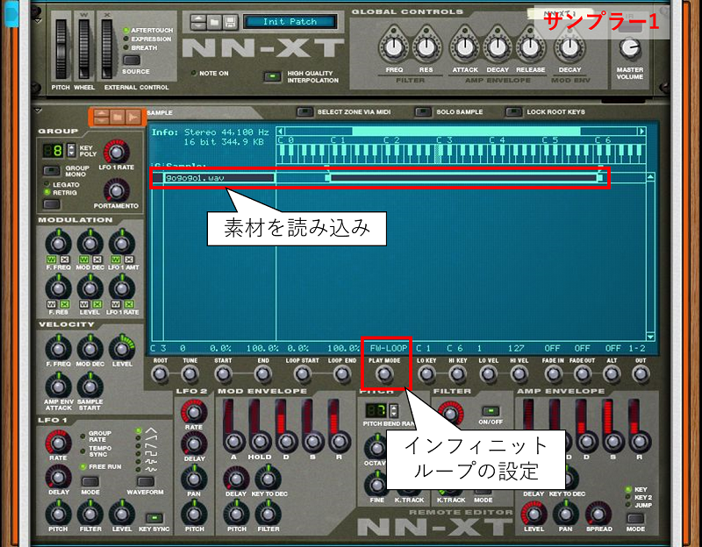Click the FADE IN parameter knob
The image size is (702, 547).
pyautogui.click(x=553, y=373)
